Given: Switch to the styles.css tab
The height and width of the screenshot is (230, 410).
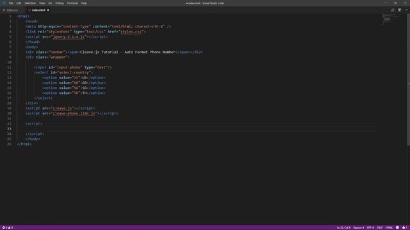Looking at the screenshot, I should click(12, 10).
